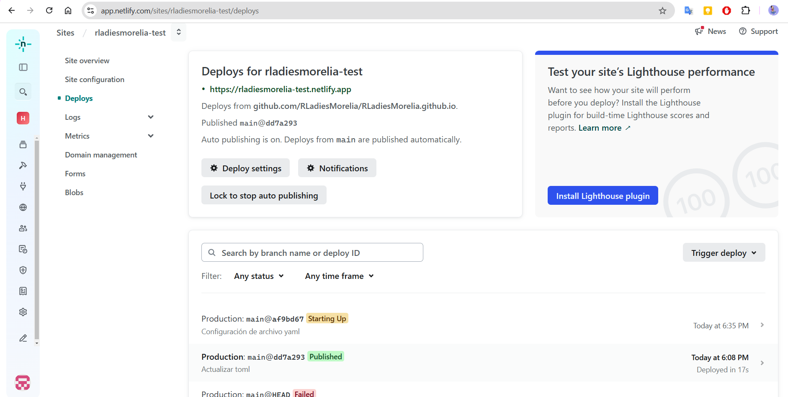788x397 pixels.
Task: Select the red H team avatar
Action: (23, 118)
